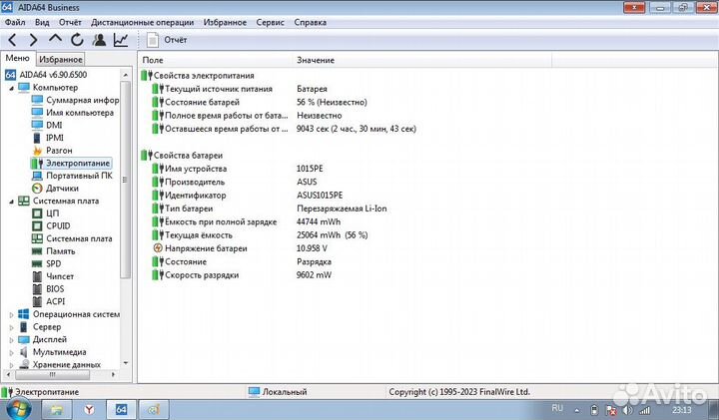This screenshot has width=719, height=420.
Task: Expand the Дисплей tree branch
Action: click(11, 340)
